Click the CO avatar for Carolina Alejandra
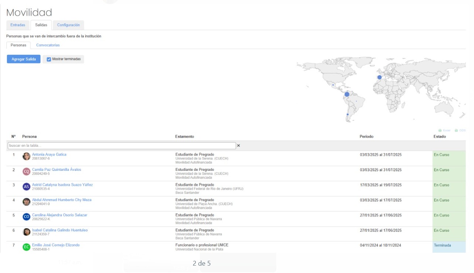This screenshot has height=273, width=474. pos(26,217)
